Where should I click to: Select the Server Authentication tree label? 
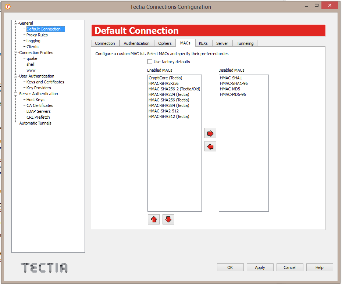(x=38, y=94)
